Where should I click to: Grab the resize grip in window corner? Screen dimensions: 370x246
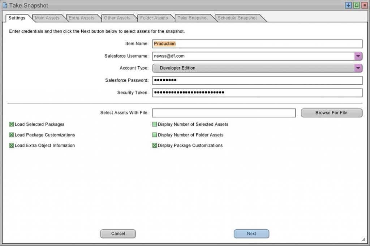coord(363,240)
